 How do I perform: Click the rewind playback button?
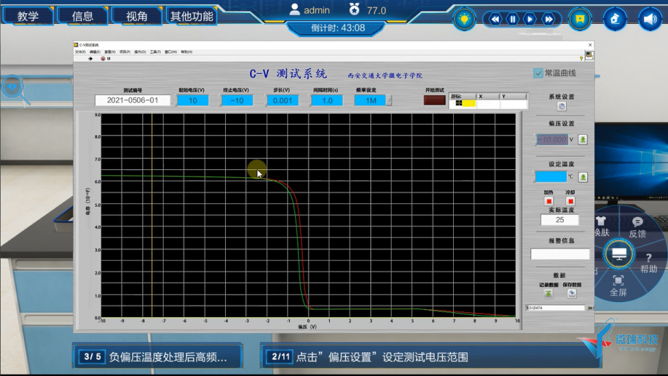(495, 19)
